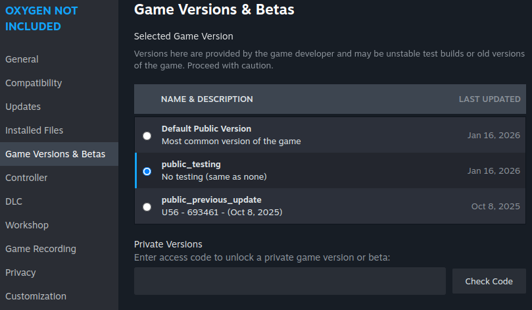Select the public_previous_update radio button
This screenshot has height=310, width=532.
(147, 207)
